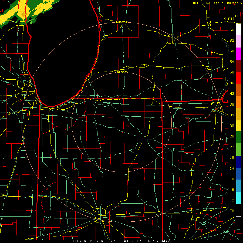Pick the light orange legend swatch

(238, 102)
